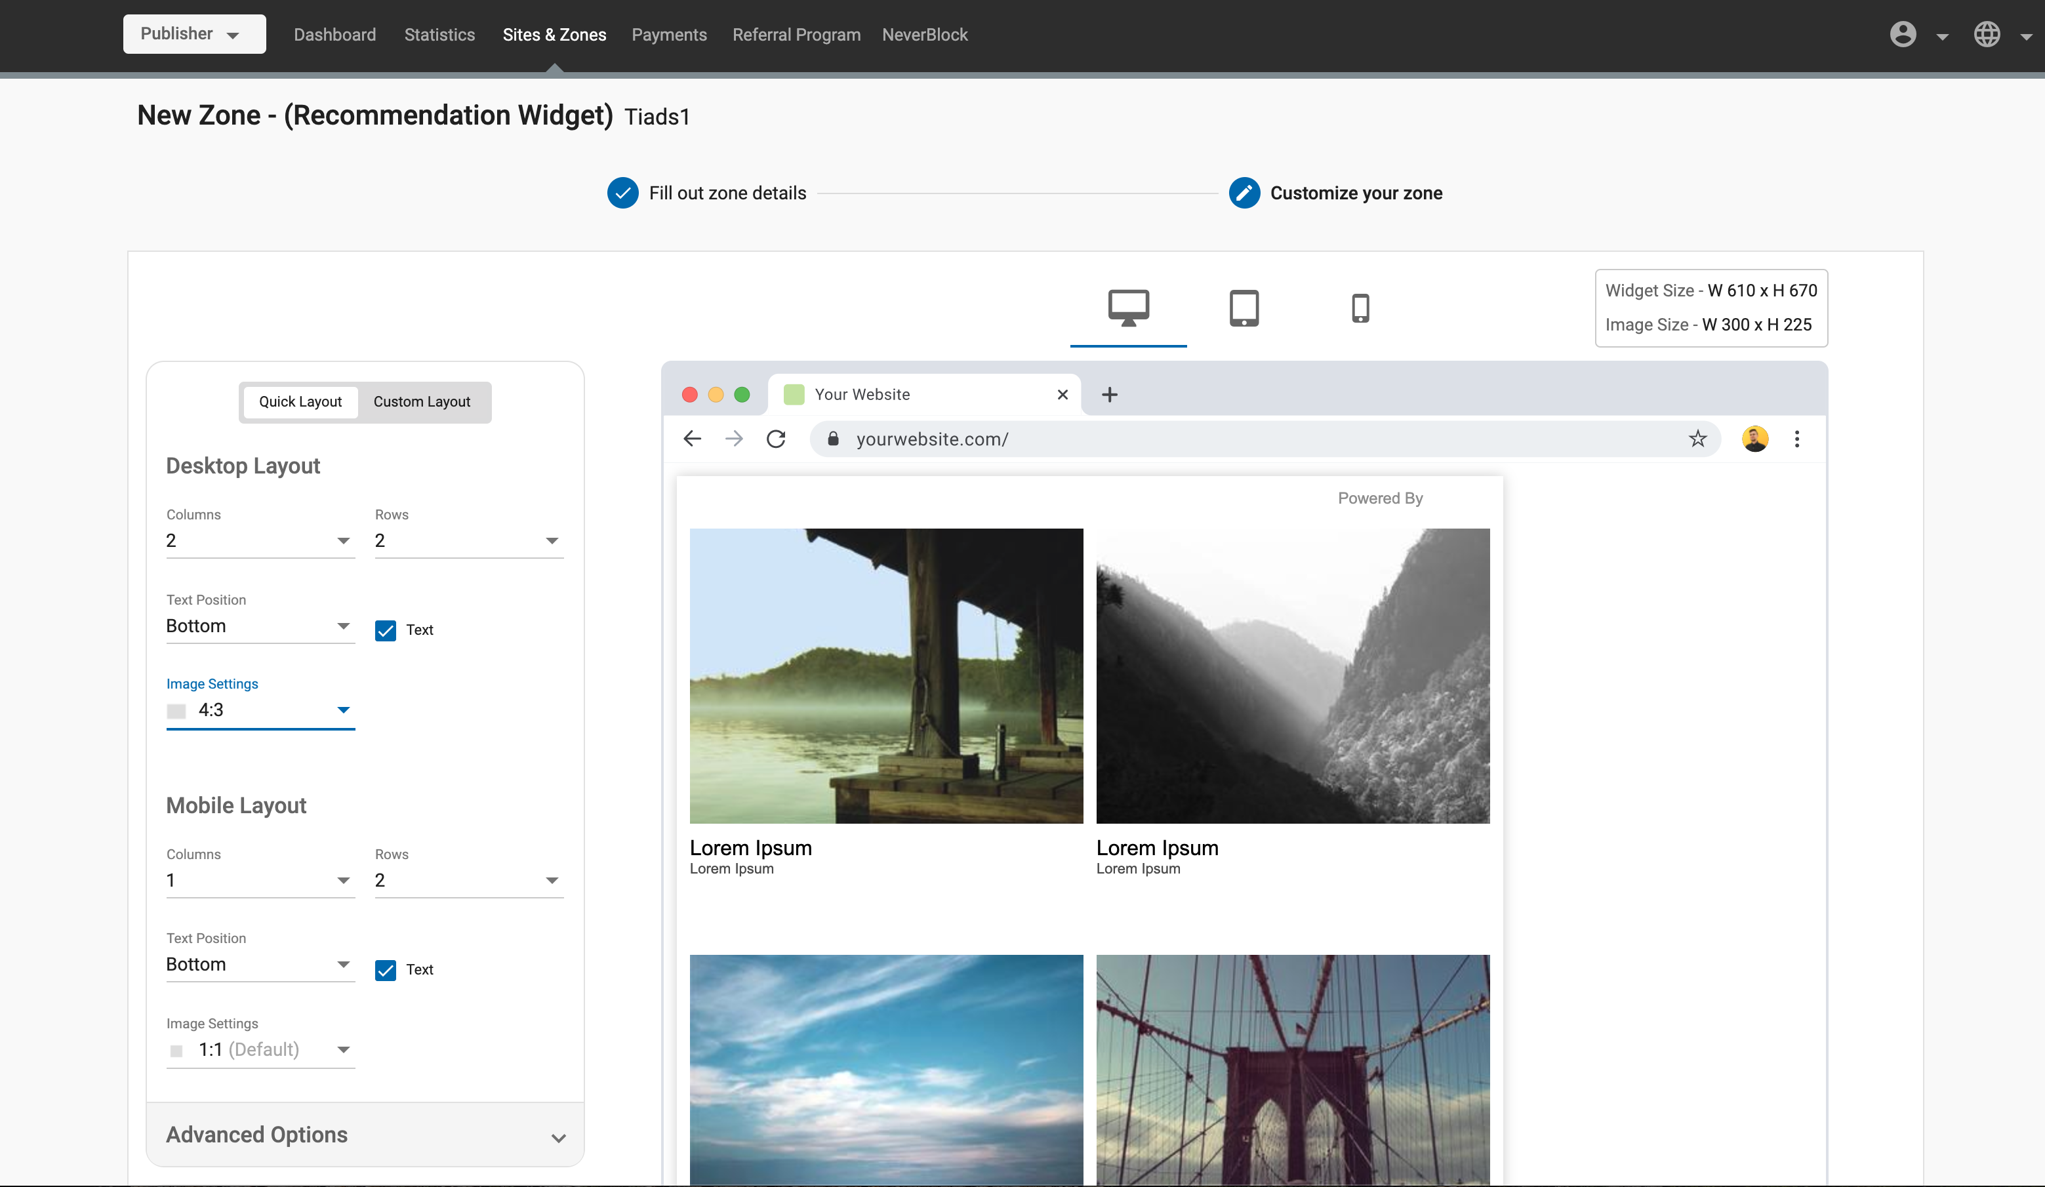
Task: Click the browser reload icon
Action: (x=776, y=439)
